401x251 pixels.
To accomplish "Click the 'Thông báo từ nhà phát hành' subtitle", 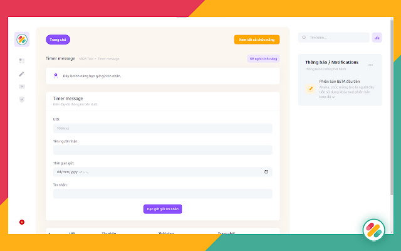I will [326, 69].
